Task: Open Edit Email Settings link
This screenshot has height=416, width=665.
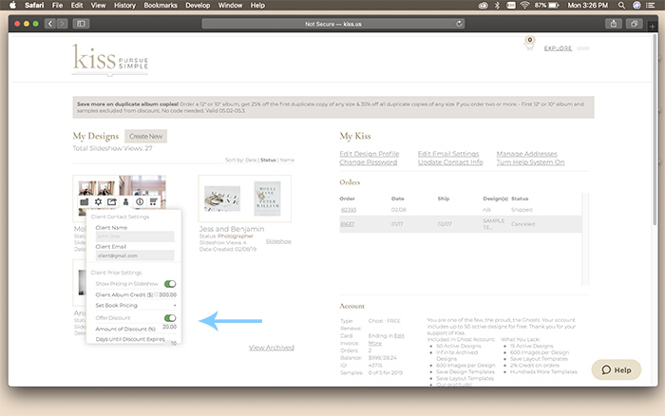Action: coord(448,154)
